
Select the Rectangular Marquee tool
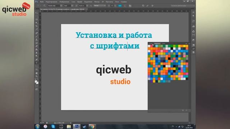click(x=37, y=16)
